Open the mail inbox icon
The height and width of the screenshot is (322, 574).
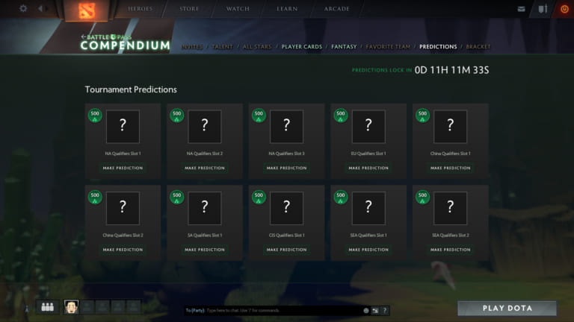coord(521,9)
